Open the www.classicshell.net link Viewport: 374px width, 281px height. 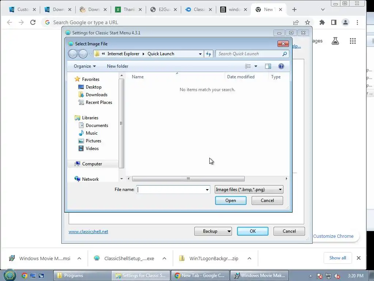click(x=88, y=232)
